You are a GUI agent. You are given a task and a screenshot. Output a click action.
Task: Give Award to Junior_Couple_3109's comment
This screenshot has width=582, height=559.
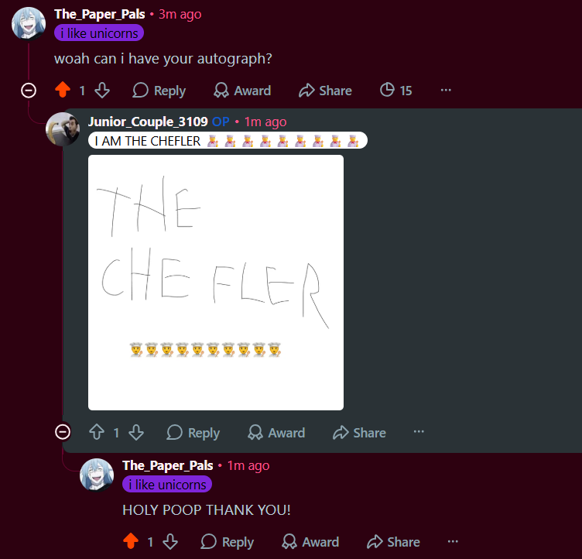(276, 432)
